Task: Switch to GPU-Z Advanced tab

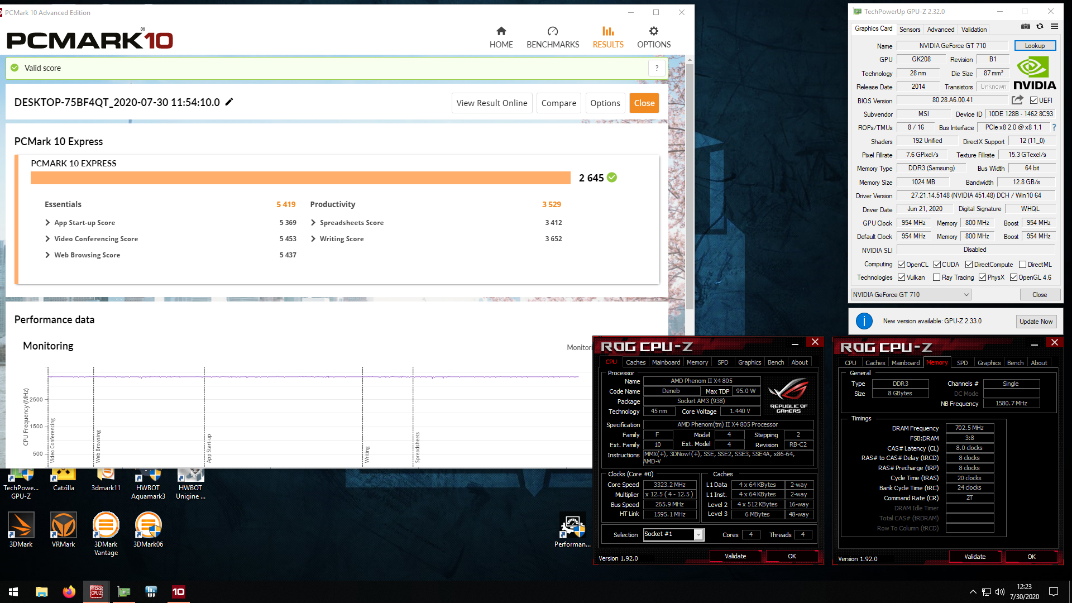Action: [x=941, y=30]
